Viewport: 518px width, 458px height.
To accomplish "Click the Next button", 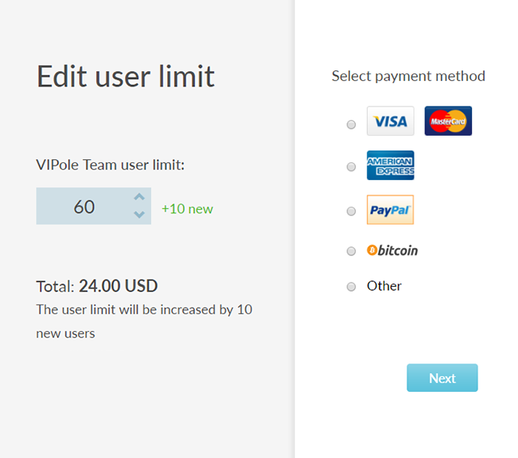I will pyautogui.click(x=442, y=378).
